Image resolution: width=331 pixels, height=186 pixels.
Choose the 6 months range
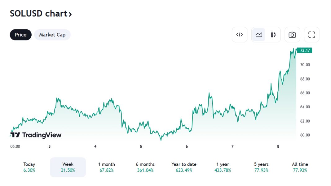tap(145, 167)
